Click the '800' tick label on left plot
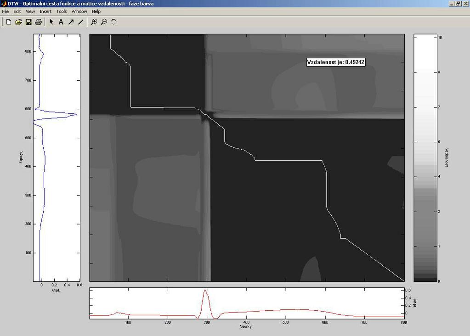The width and height of the screenshot is (470, 336). pyautogui.click(x=28, y=51)
